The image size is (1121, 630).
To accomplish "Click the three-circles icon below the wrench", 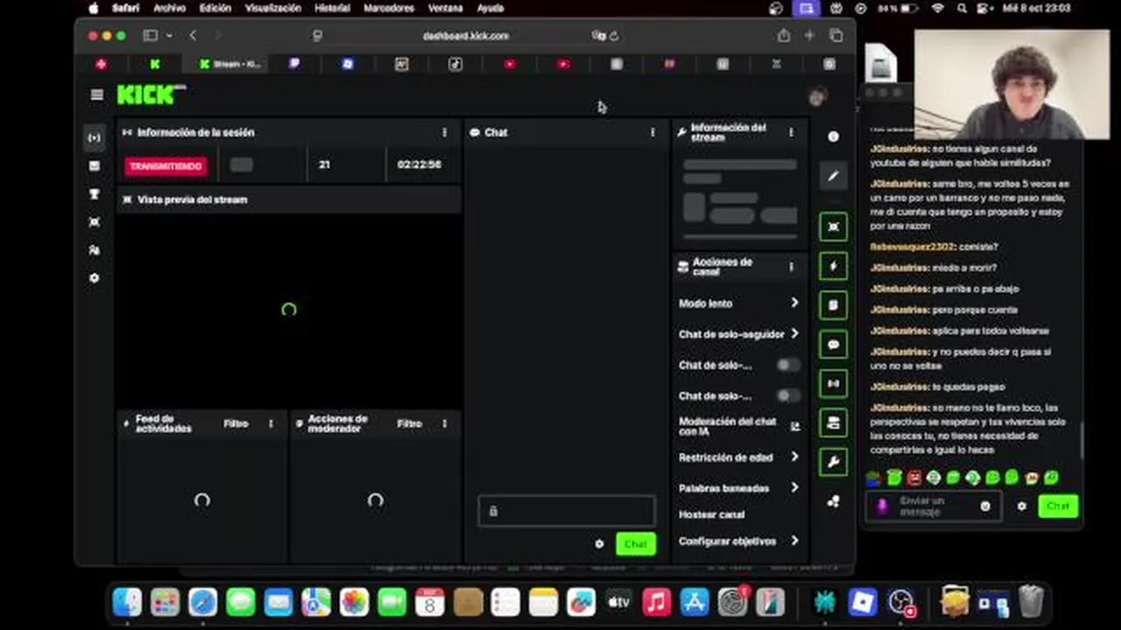I will tap(833, 501).
